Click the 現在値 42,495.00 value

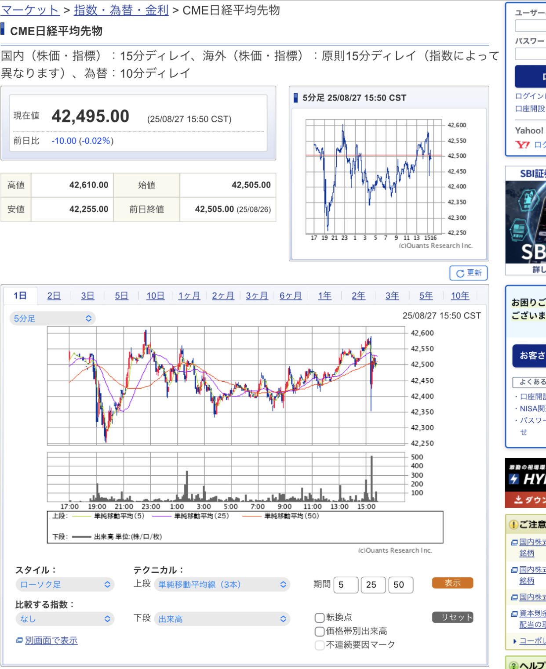coord(90,116)
